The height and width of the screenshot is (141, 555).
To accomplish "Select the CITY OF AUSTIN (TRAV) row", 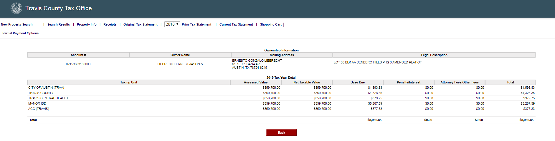I will (x=281, y=88).
